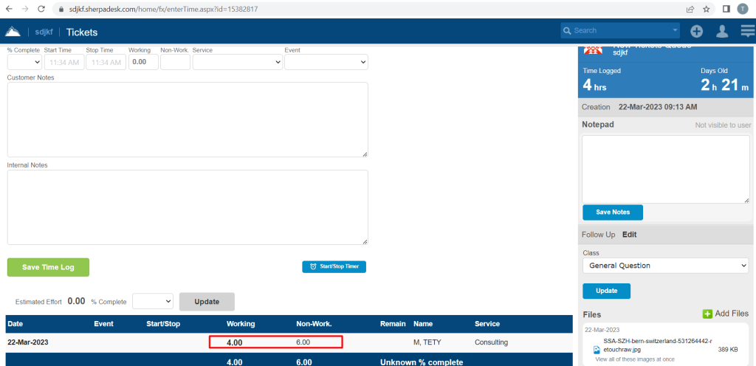756x366 pixels.
Task: Click Save Time Log button
Action: pyautogui.click(x=48, y=267)
